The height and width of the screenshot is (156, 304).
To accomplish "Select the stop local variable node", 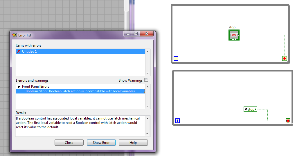I will tap(250, 109).
